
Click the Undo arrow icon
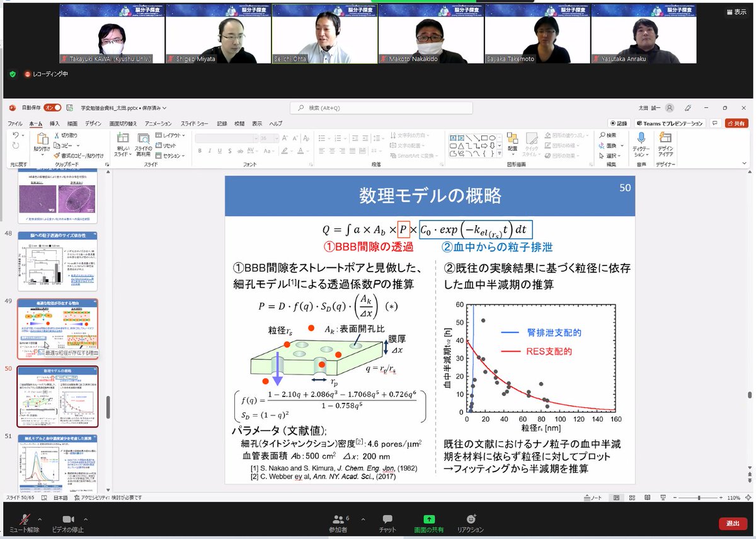16,136
